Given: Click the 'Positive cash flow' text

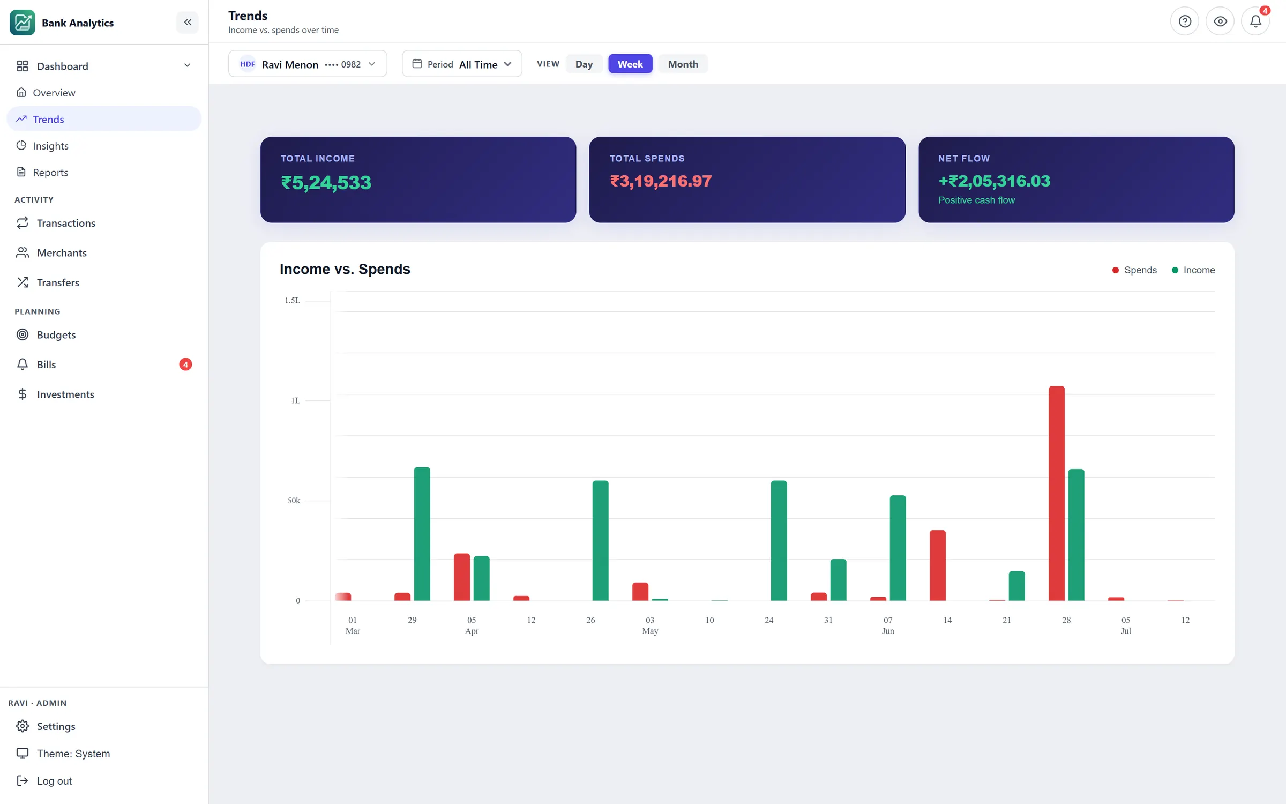Looking at the screenshot, I should (x=976, y=200).
